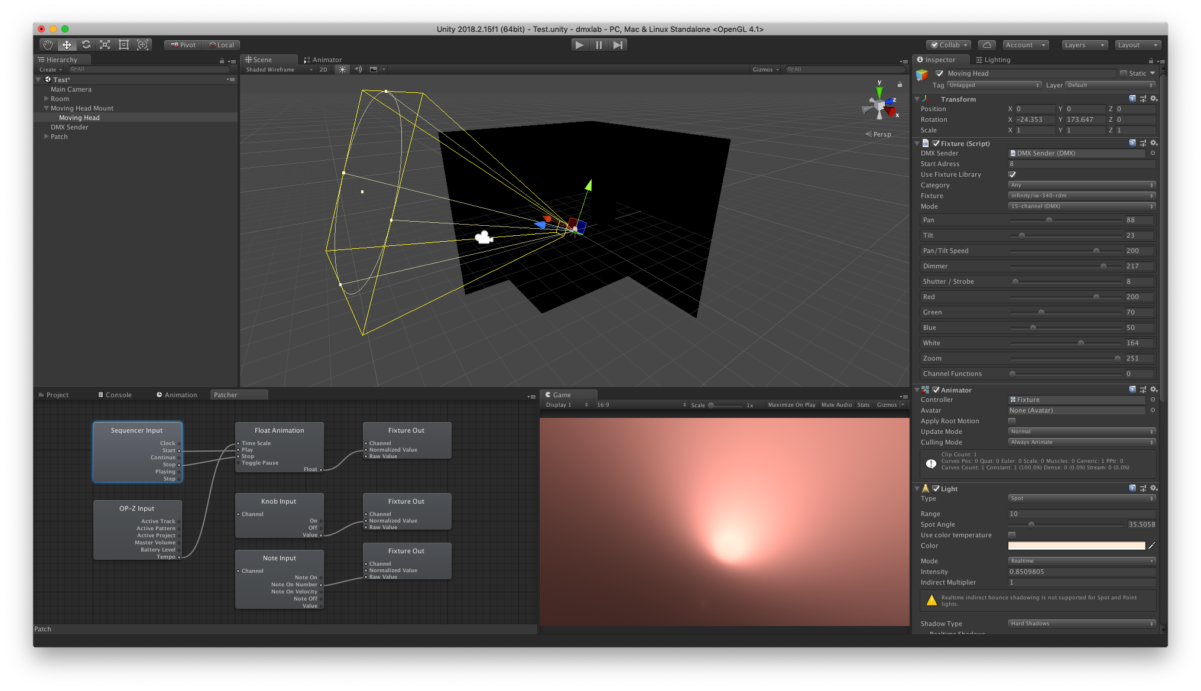This screenshot has height=691, width=1201.
Task: Open the Shadow Type dropdown
Action: (1081, 623)
